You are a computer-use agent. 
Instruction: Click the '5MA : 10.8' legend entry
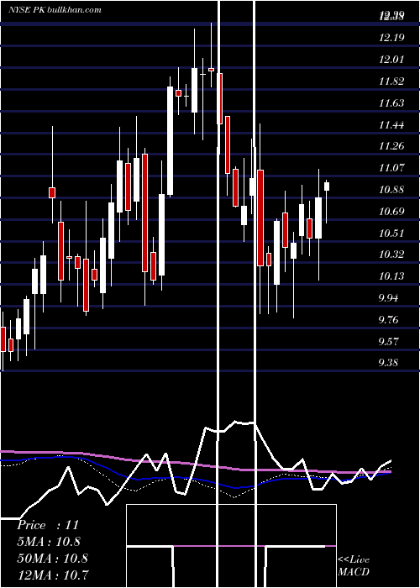coord(49,542)
